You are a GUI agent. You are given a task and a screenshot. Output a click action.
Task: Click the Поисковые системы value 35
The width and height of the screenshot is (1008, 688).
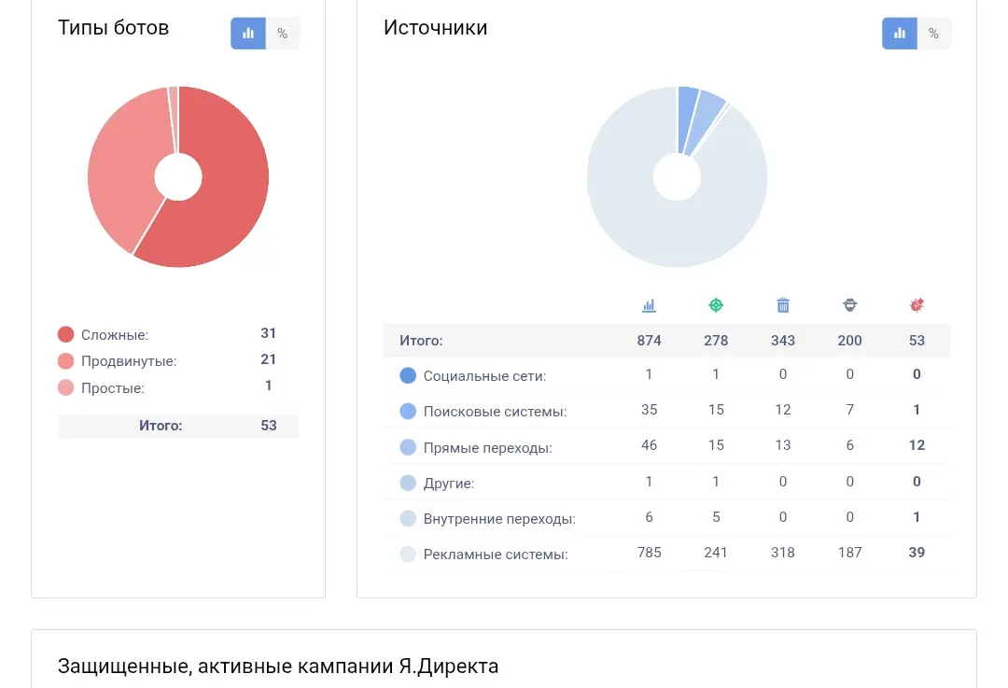(650, 410)
